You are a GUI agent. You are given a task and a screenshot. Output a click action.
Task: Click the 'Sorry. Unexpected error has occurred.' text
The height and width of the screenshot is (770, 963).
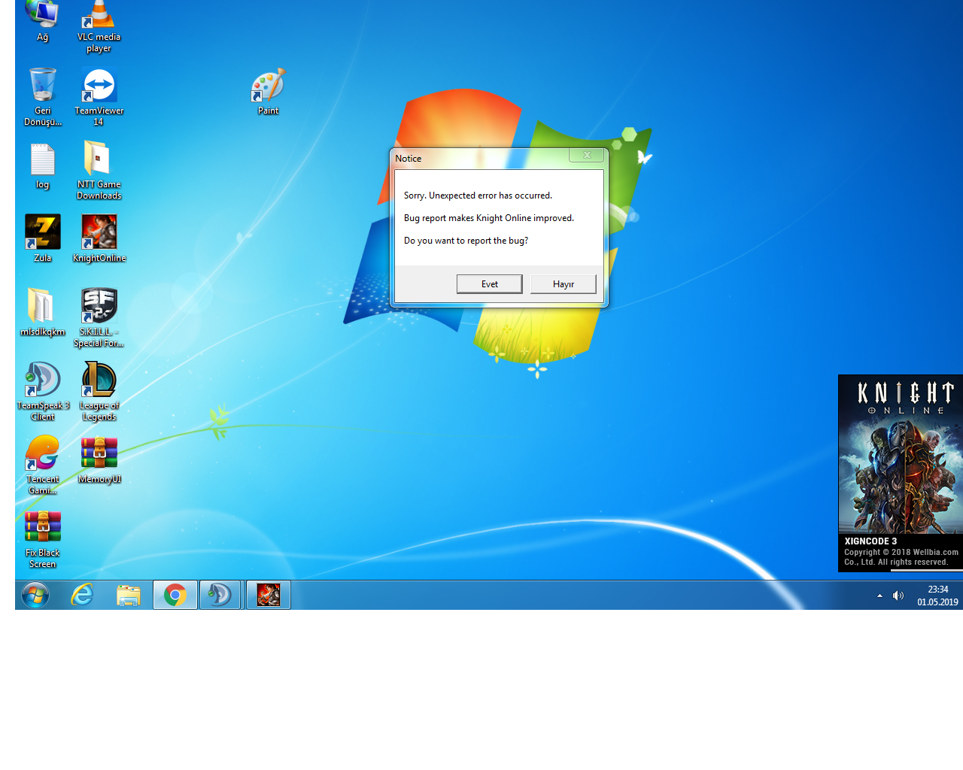coord(478,196)
